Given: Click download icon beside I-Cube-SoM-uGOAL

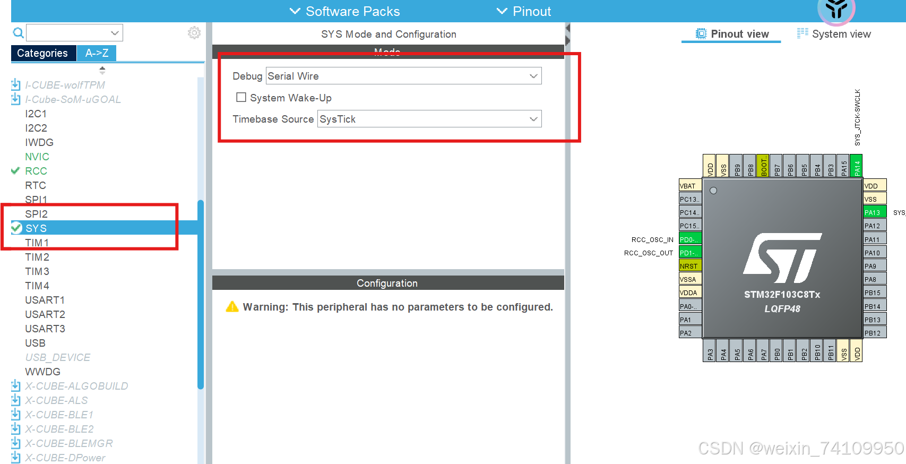Looking at the screenshot, I should pyautogui.click(x=16, y=99).
